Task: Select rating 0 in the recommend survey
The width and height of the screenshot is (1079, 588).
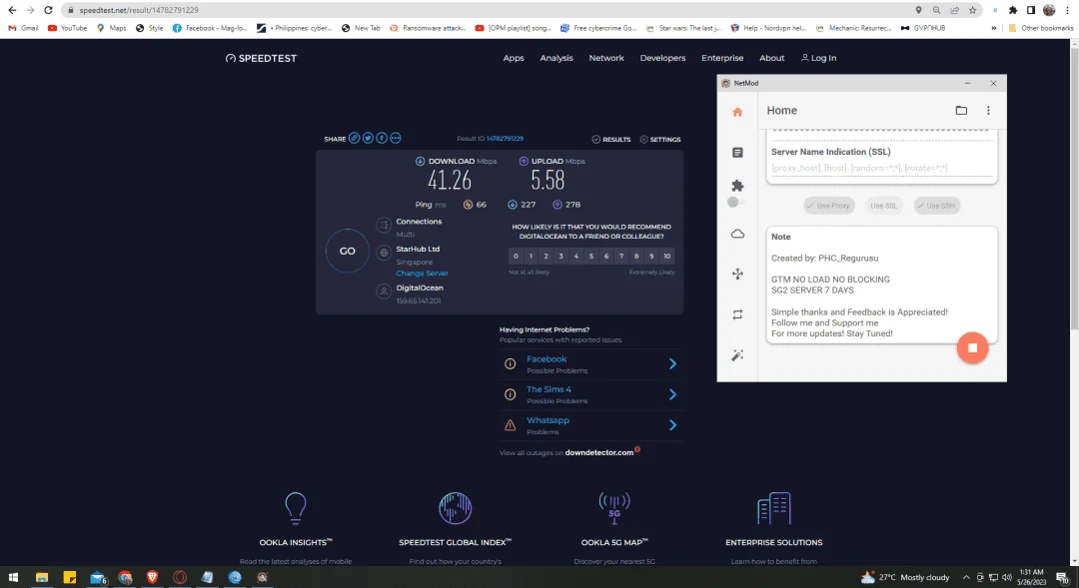Action: pos(516,256)
